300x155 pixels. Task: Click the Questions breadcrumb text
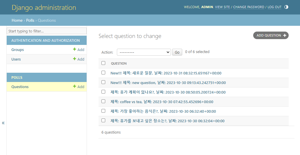47,20
